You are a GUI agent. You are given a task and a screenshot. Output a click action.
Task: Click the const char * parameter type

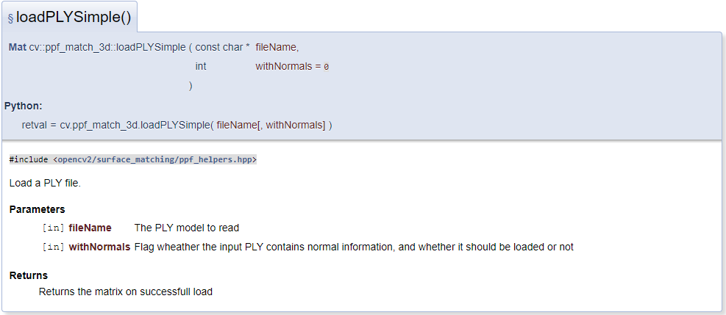click(x=223, y=47)
